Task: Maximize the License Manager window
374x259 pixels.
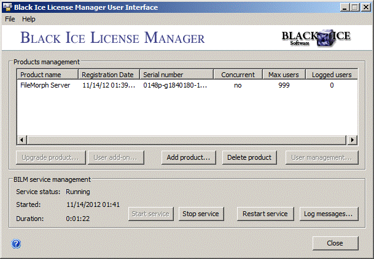Action: click(x=355, y=7)
